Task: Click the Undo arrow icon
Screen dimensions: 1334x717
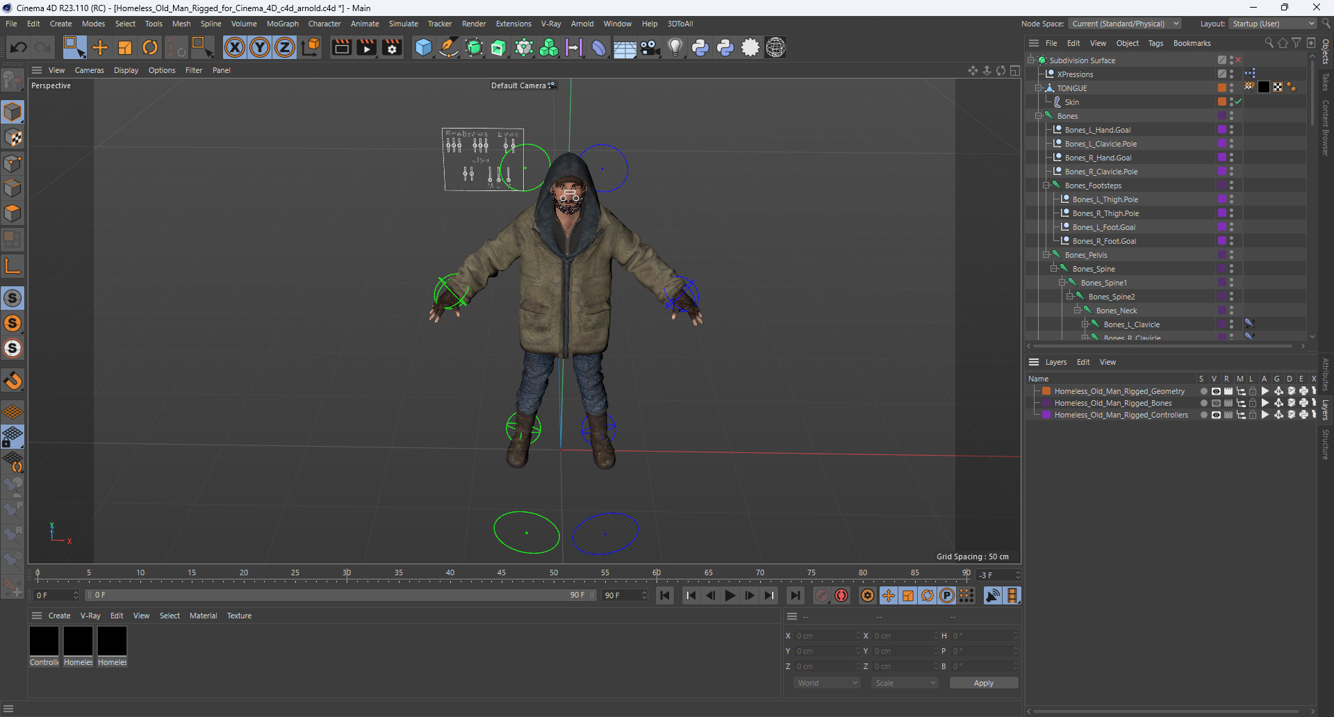Action: point(19,47)
